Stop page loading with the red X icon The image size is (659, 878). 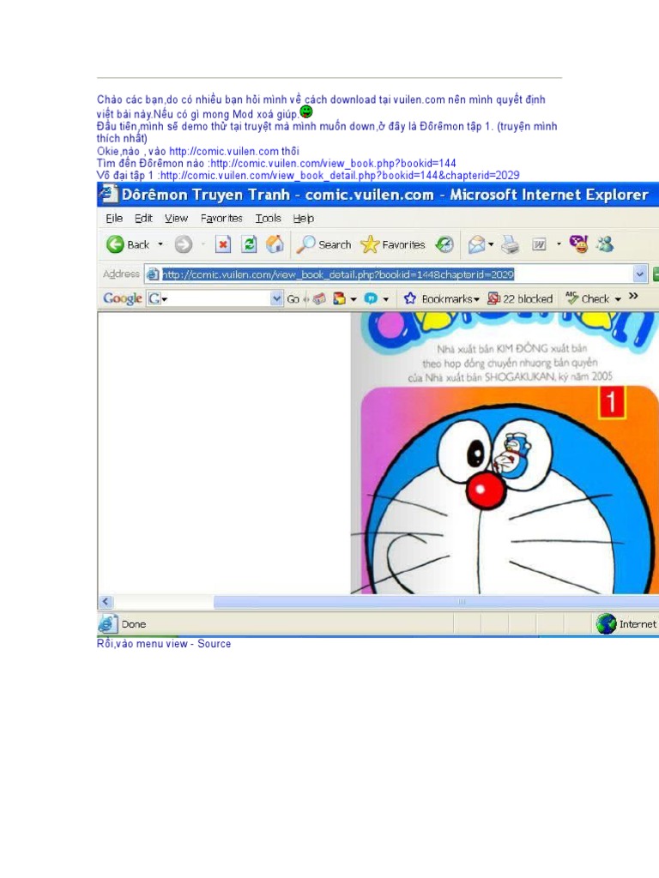tap(223, 244)
